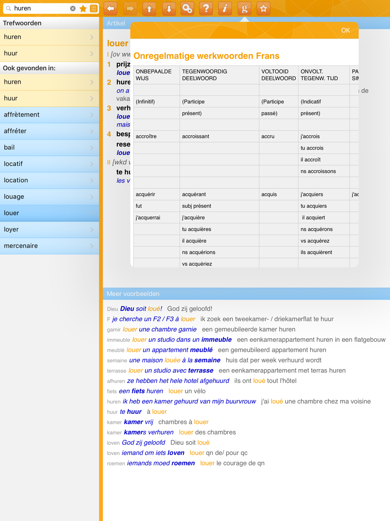
Task: Select 'locatif' in the results list
Action: point(50,164)
